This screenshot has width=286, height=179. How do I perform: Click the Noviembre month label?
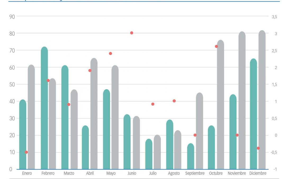coord(237,173)
